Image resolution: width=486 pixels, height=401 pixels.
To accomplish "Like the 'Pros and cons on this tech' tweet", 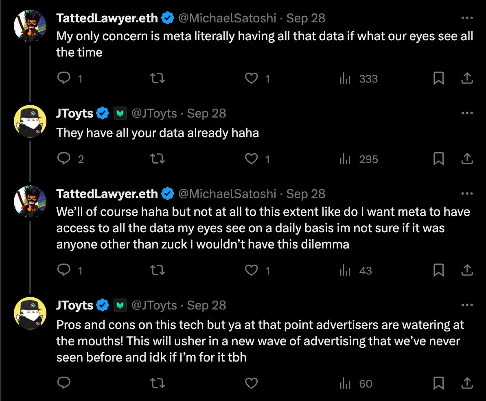I will coord(252,383).
